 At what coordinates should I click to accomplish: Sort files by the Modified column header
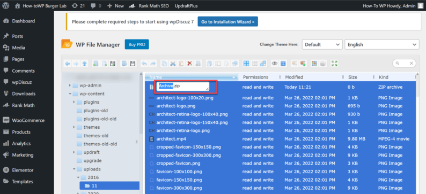coord(294,77)
